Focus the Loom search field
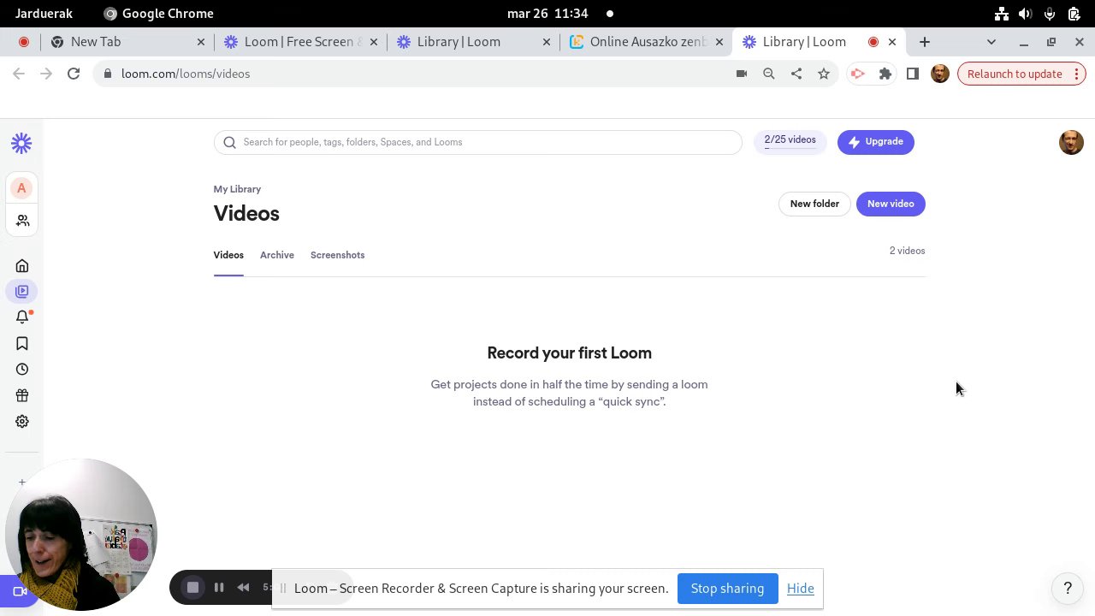The image size is (1095, 616). point(478,142)
